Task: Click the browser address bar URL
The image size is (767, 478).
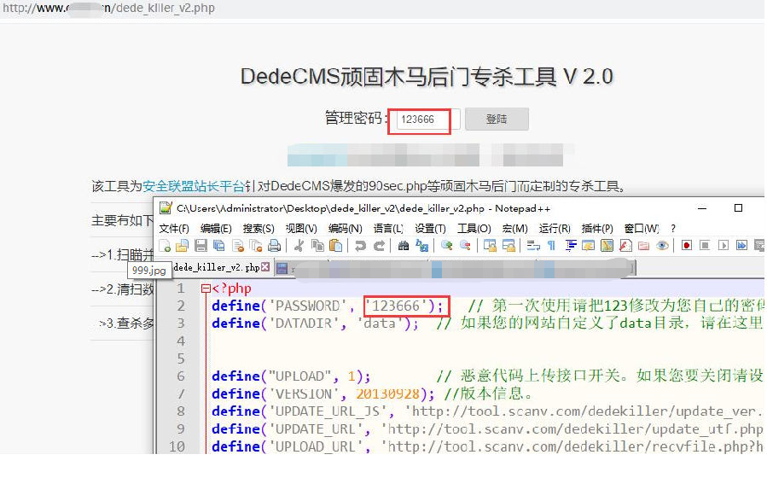Action: [108, 8]
